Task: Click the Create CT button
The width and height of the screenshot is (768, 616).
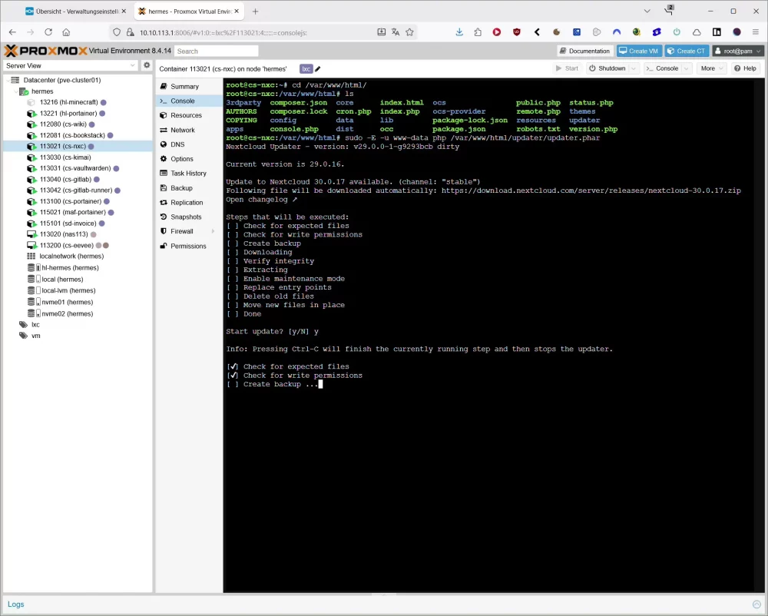Action: click(686, 51)
